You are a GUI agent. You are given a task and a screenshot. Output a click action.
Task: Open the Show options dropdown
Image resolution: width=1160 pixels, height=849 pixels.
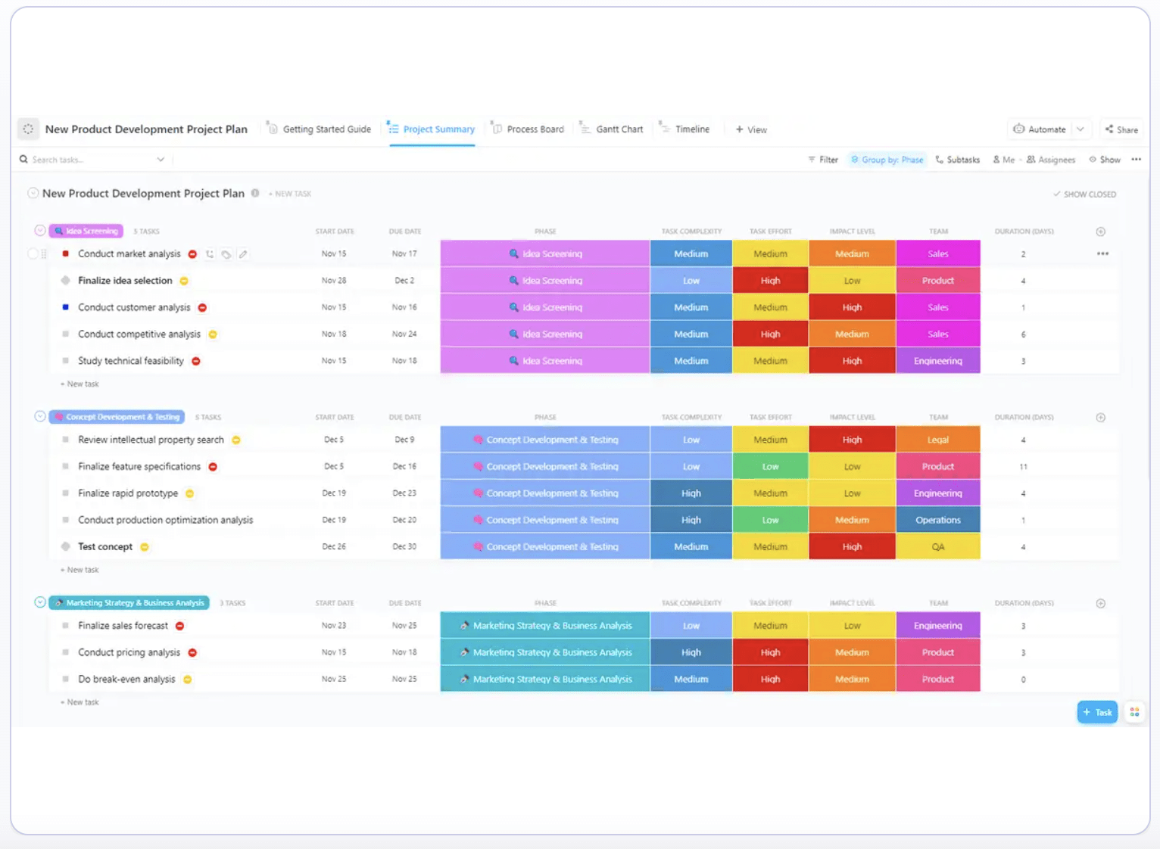pyautogui.click(x=1105, y=160)
